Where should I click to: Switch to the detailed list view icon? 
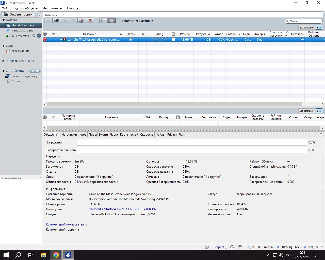pos(112,21)
